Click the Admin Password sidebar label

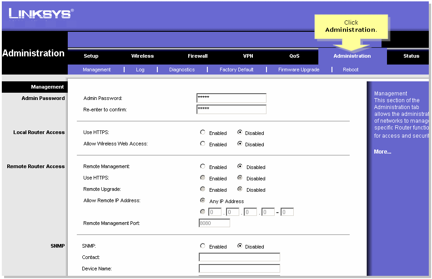(43, 98)
